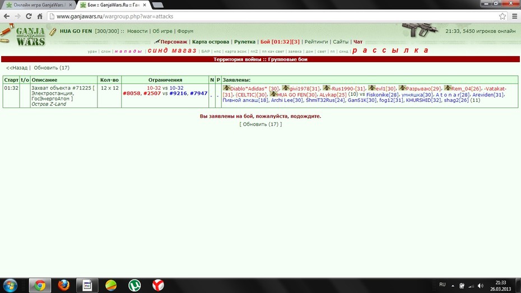This screenshot has height=293, width=521.
Task: Open player GanS1K[30] profile
Action: click(x=362, y=100)
